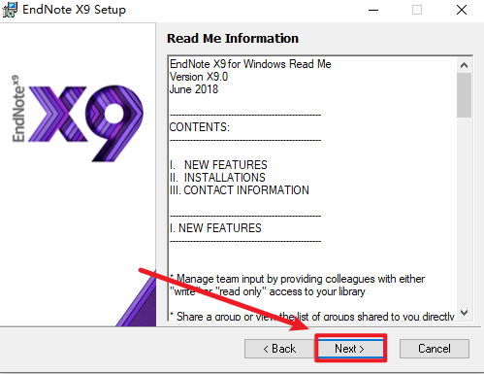Click the empty scrollbar track below thumb
This screenshot has width=484, height=374.
[464, 211]
